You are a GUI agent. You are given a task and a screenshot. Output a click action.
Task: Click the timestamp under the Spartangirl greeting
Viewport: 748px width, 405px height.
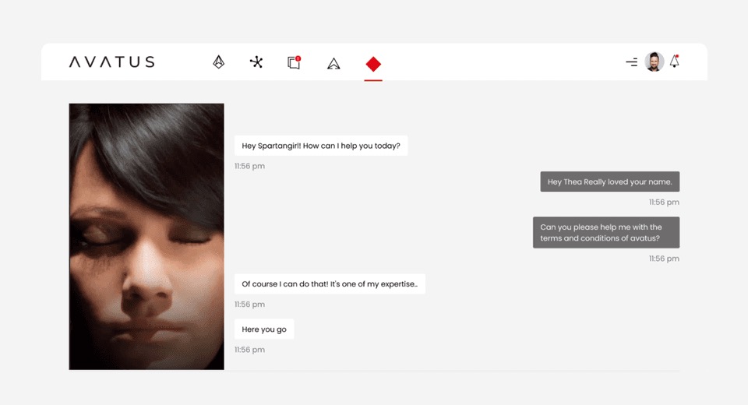click(249, 166)
